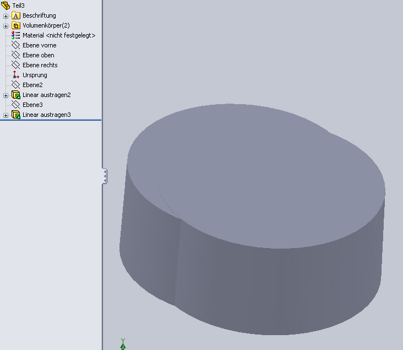Click the Ebene2 plane icon
The width and height of the screenshot is (403, 350).
point(15,85)
